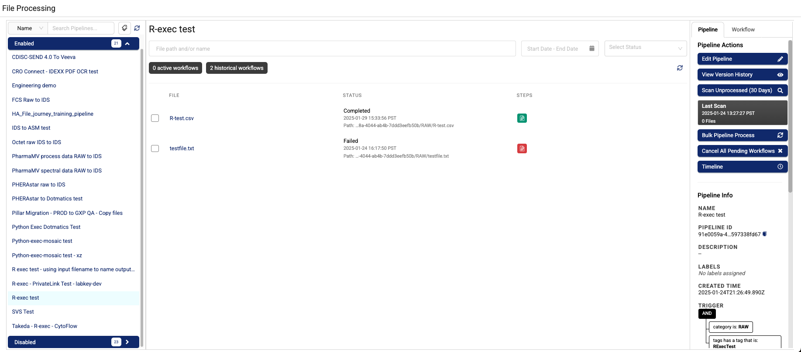This screenshot has width=801, height=352.
Task: Click the Start Date - End Date field
Action: [x=560, y=48]
